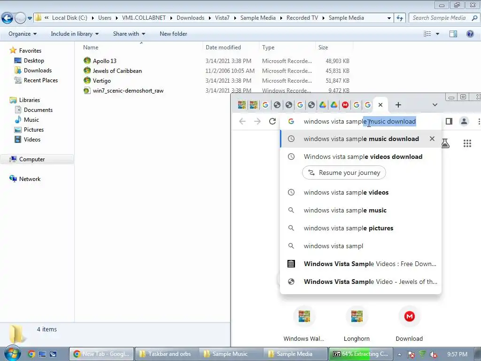
Task: Switch to 7-Zip extracting progress taskbar button
Action: pos(360,354)
